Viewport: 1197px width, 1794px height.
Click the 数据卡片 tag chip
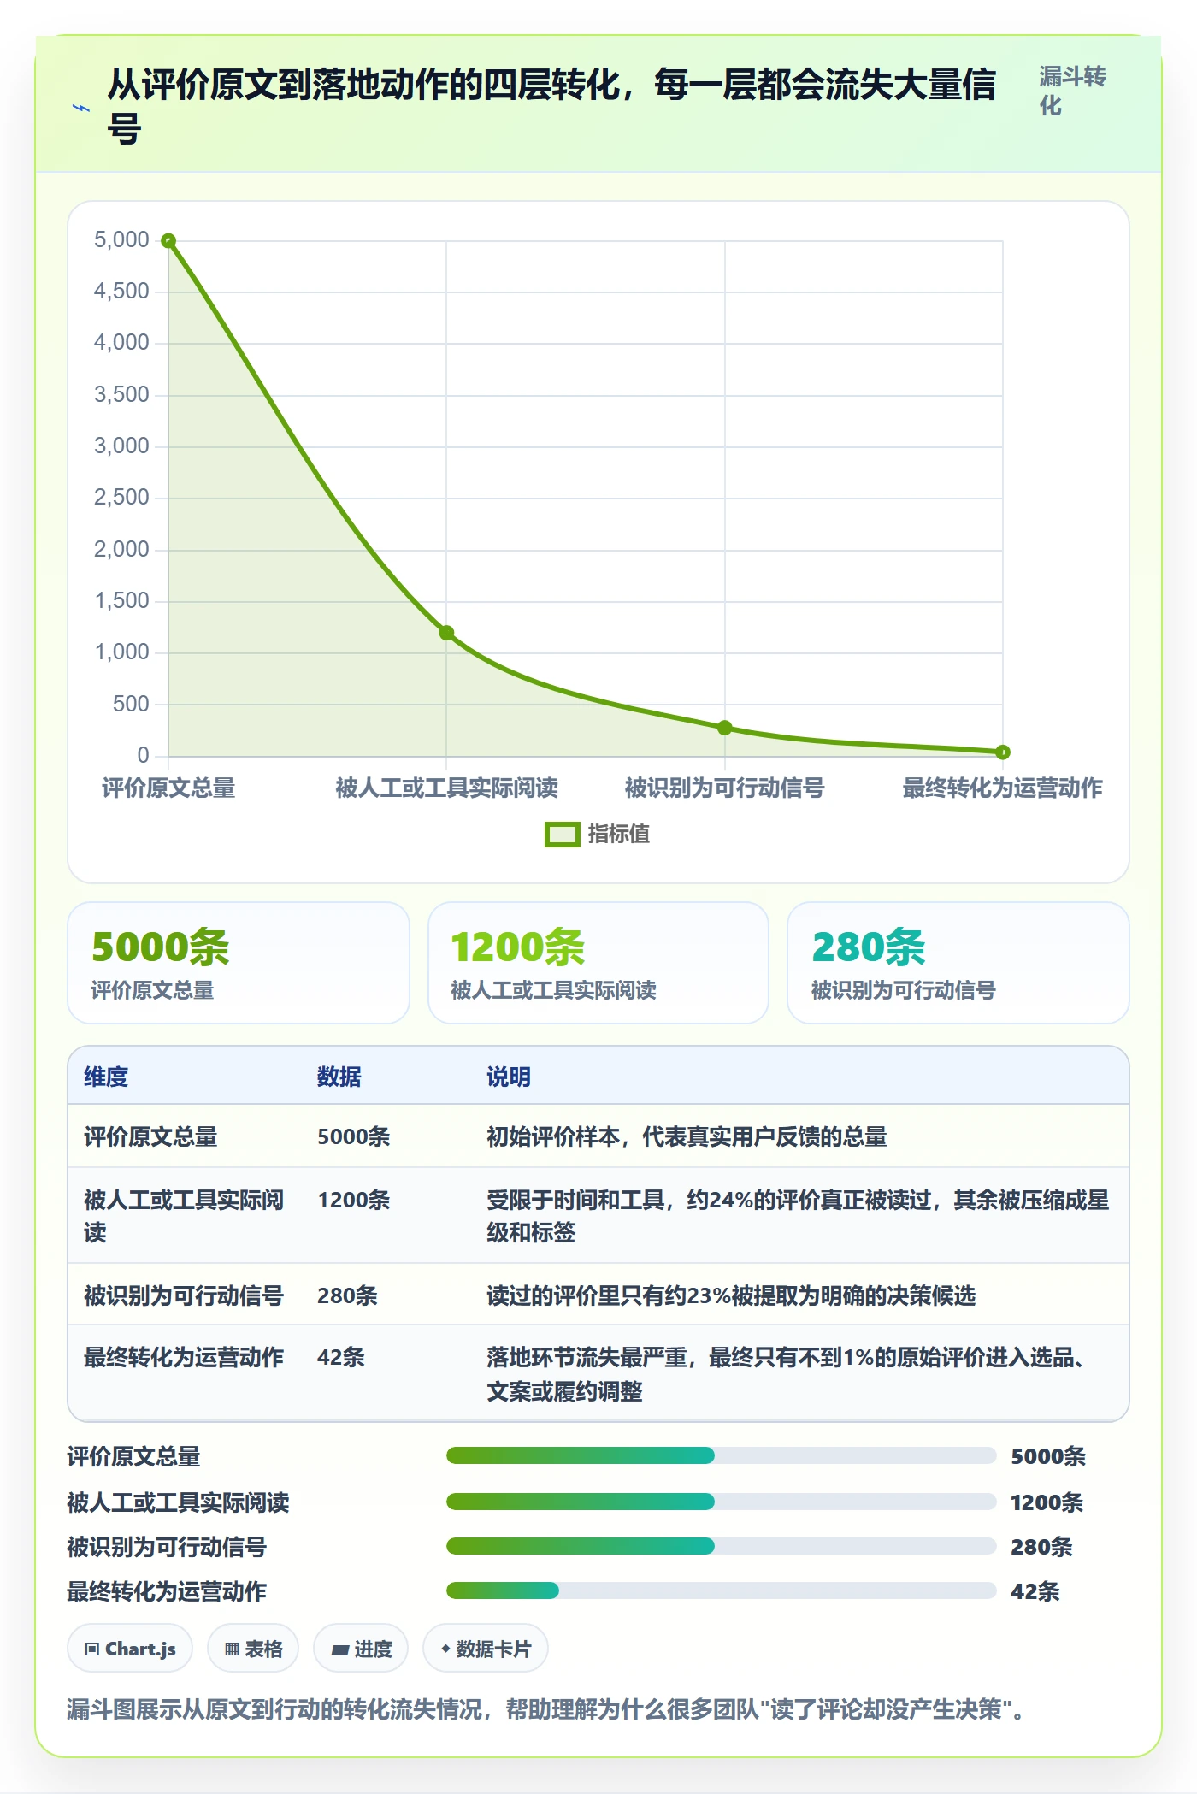point(486,1649)
